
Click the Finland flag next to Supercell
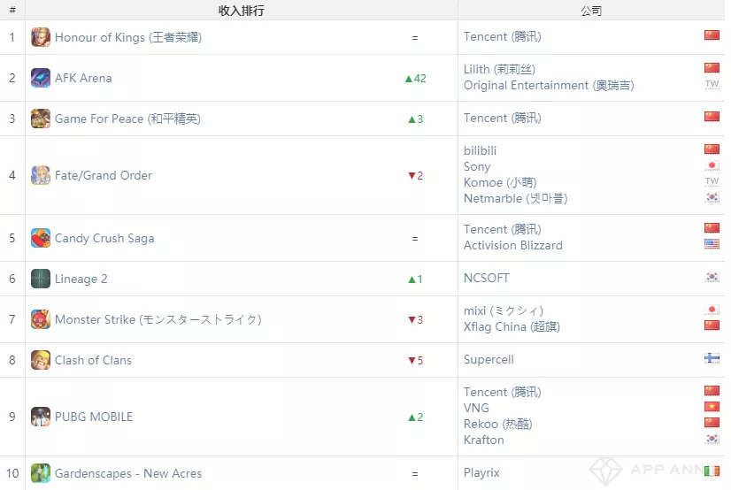(712, 358)
